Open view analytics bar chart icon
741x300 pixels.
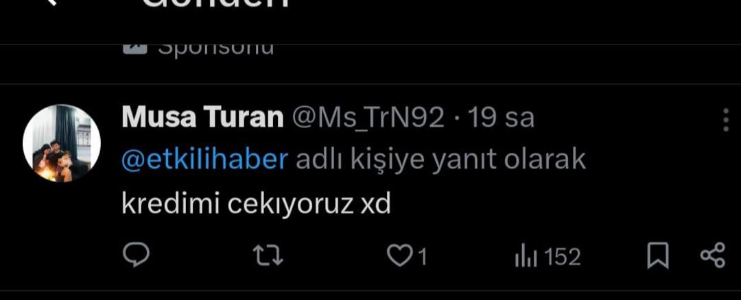click(526, 258)
